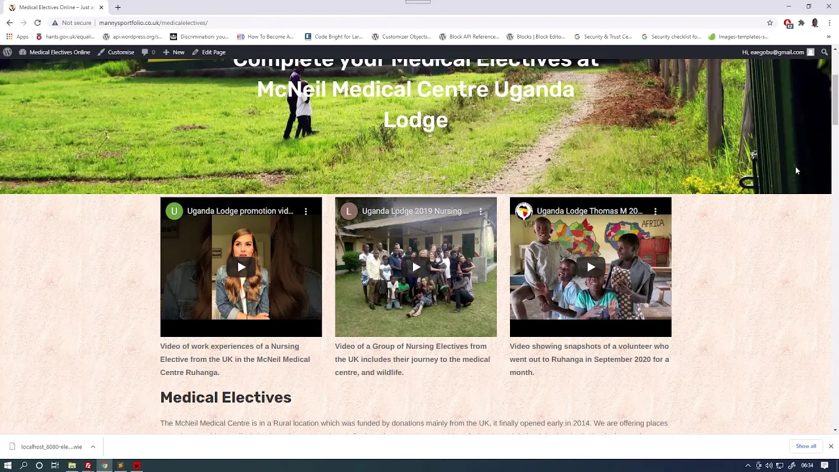Click the Medical Electives heading
This screenshot has height=472, width=839.
225,397
